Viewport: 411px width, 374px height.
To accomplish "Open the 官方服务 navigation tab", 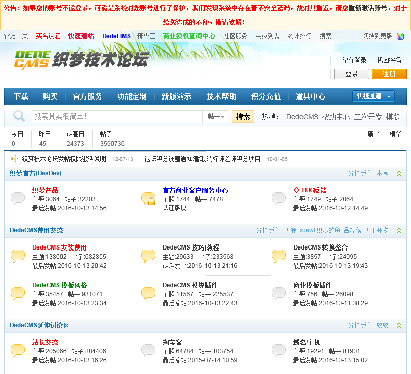I will click(x=87, y=96).
